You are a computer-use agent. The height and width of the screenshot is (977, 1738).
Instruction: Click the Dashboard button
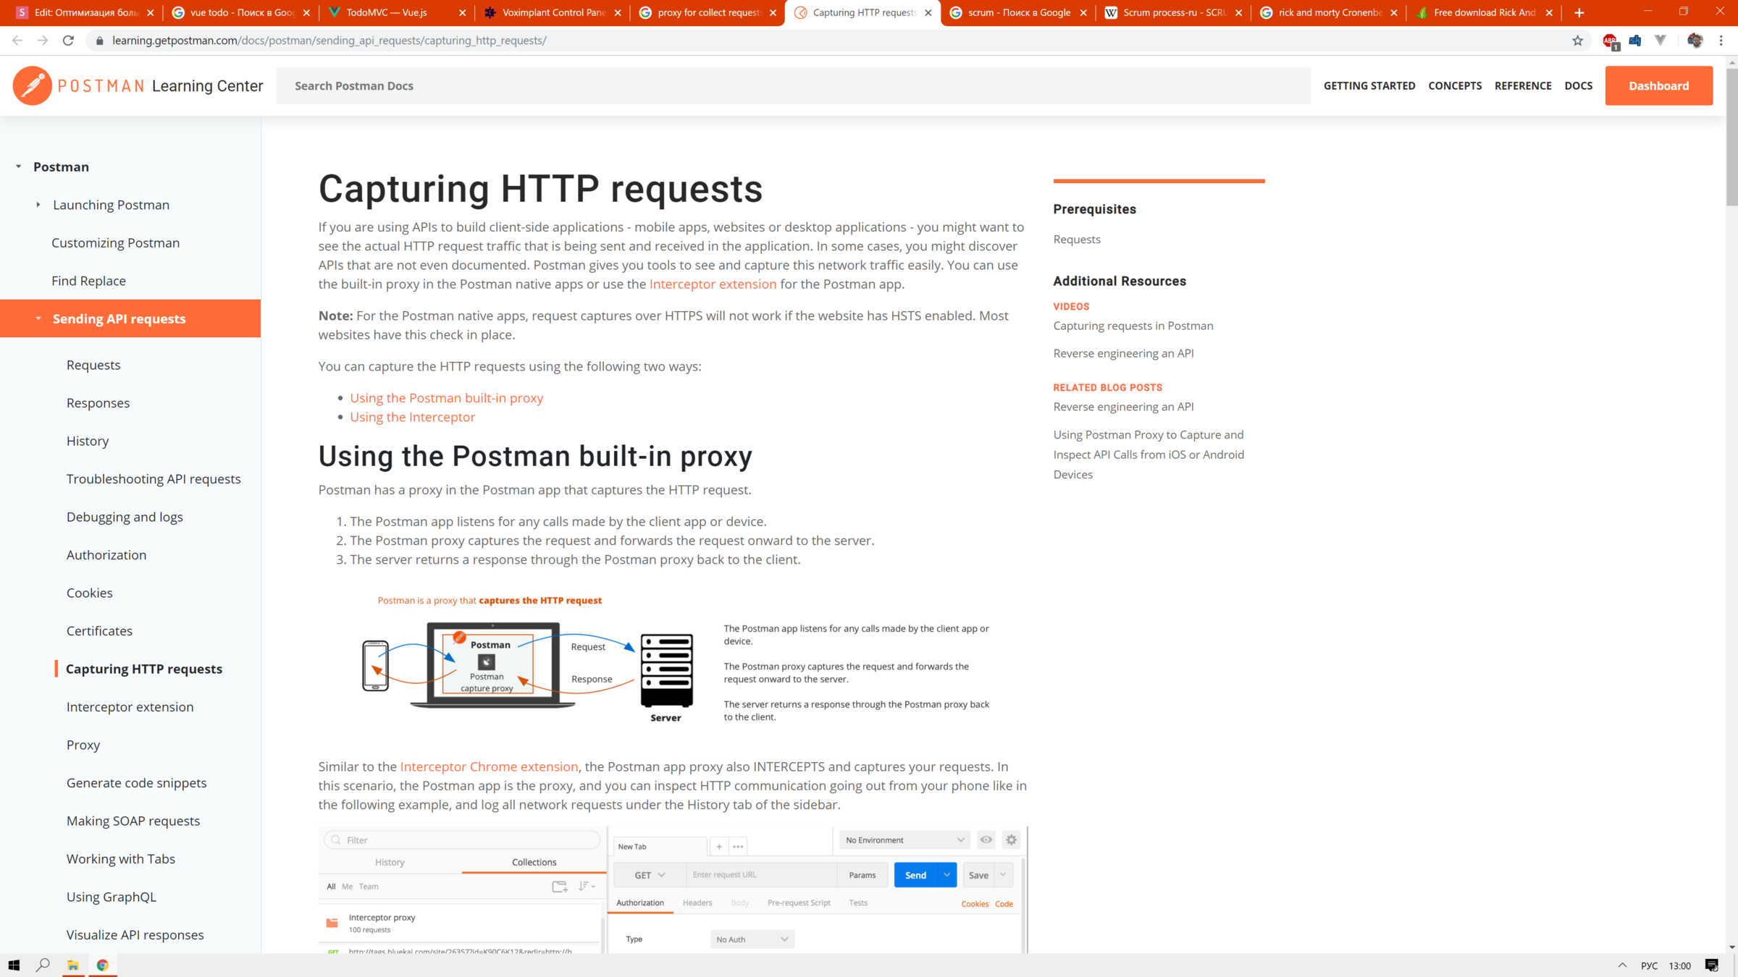coord(1658,85)
